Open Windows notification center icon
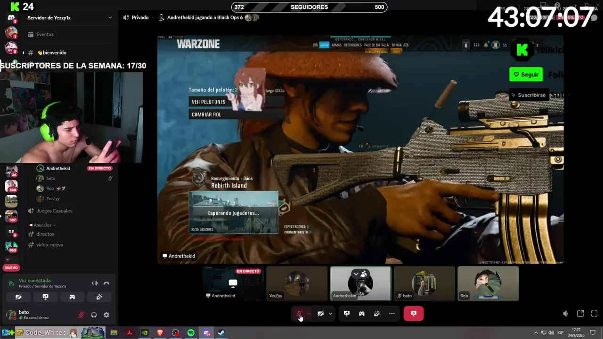 click(x=593, y=333)
